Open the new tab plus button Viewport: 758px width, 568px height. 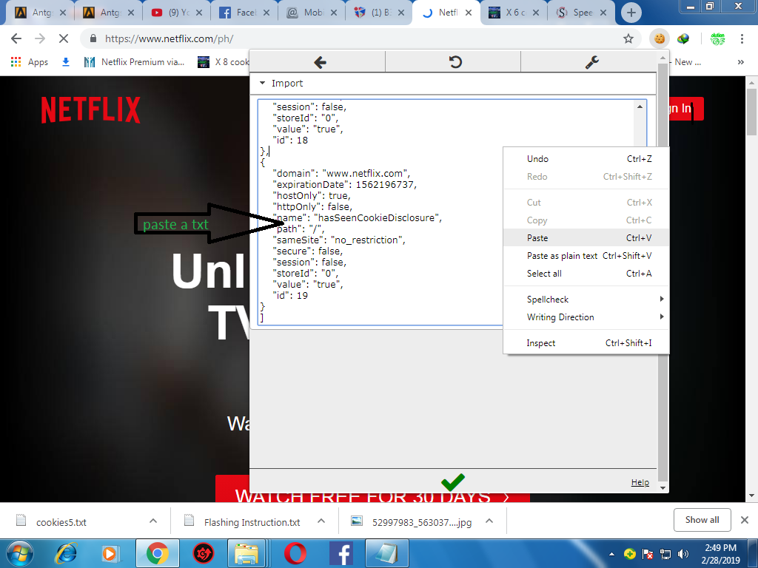tap(631, 13)
